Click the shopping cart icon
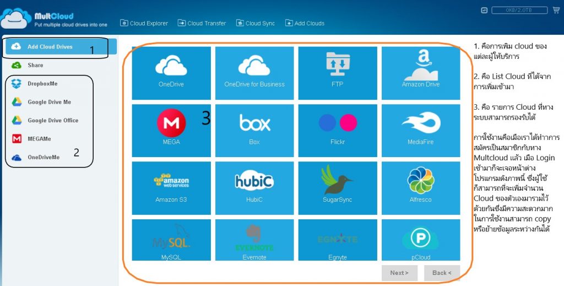Viewport: 564px width, 286px height. pos(556,10)
